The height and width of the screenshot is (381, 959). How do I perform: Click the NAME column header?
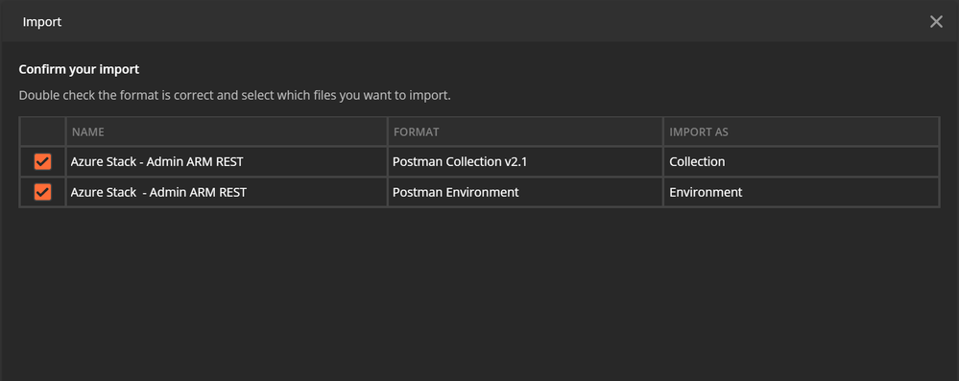pos(227,131)
